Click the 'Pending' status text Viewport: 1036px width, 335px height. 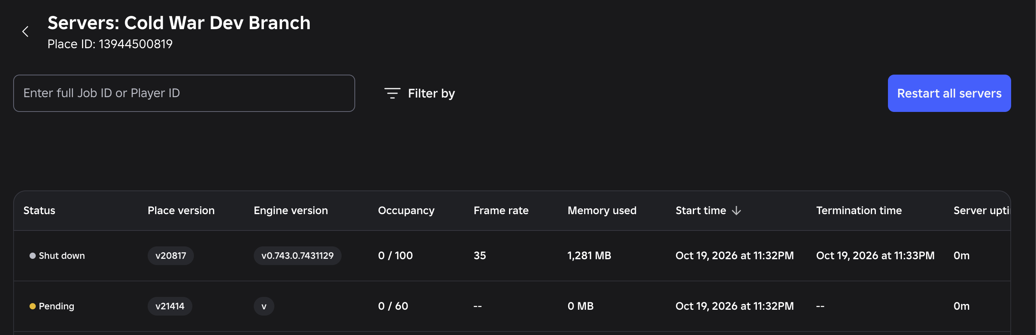pyautogui.click(x=57, y=307)
